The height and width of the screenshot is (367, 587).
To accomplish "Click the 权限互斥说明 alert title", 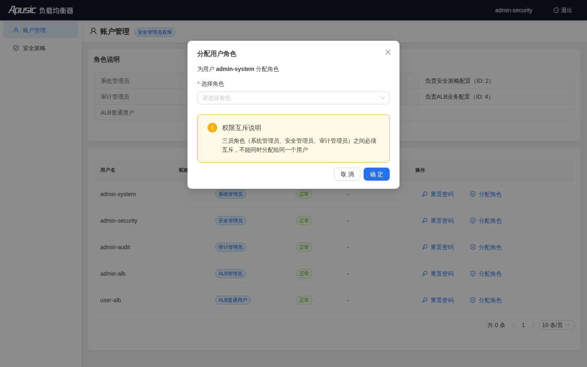I will [242, 128].
